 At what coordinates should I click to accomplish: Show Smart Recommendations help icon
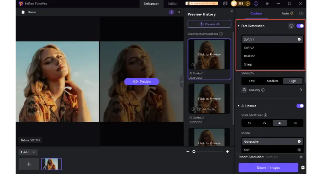click(x=221, y=34)
